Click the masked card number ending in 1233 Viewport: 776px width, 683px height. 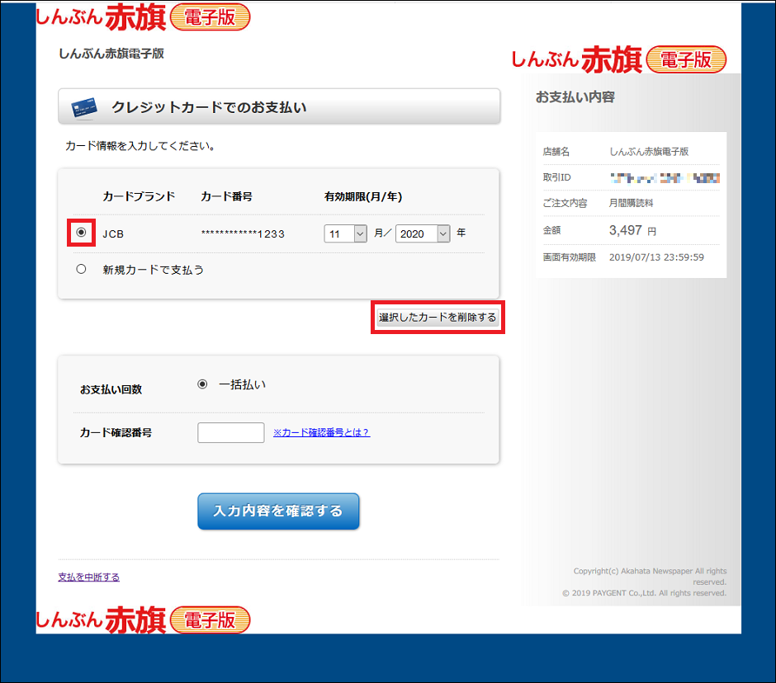[x=243, y=234]
